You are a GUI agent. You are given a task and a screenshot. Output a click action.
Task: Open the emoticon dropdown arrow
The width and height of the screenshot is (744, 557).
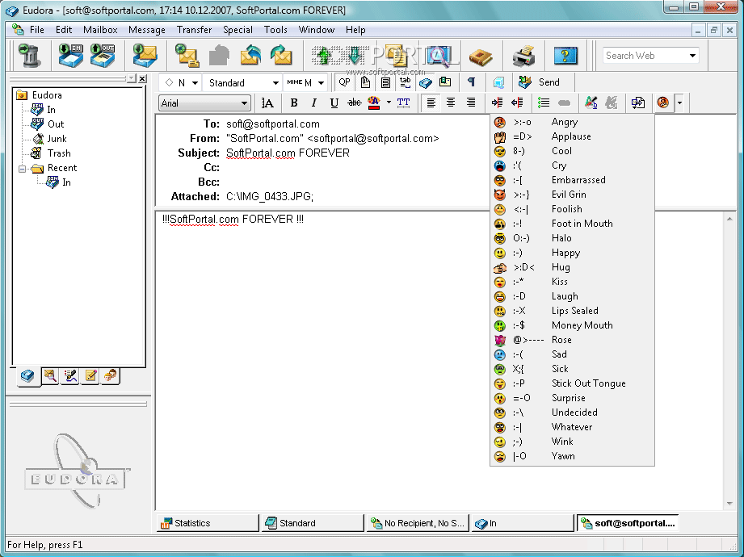tap(679, 103)
